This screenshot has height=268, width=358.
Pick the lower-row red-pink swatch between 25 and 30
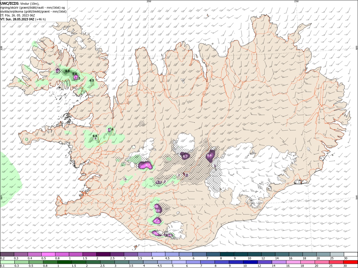point(336,262)
